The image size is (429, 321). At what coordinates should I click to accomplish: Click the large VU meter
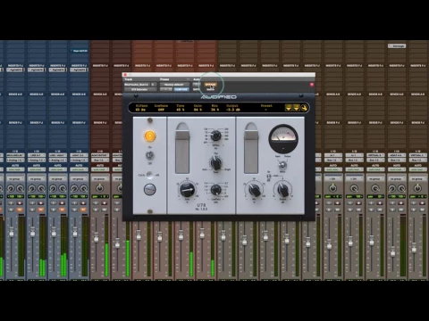[x=283, y=138]
